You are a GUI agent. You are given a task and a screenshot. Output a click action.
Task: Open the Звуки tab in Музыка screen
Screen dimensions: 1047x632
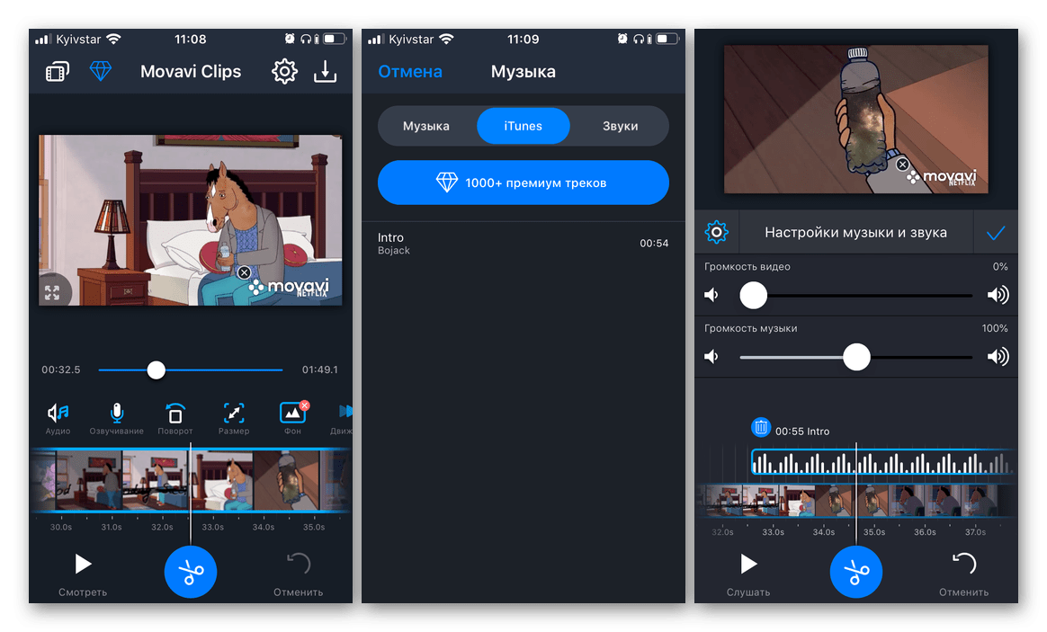620,126
